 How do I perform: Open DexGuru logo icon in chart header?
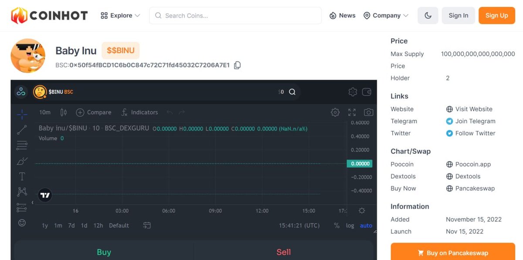21,91
